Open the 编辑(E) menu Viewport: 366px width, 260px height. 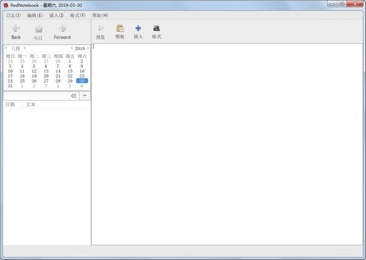[x=35, y=15]
